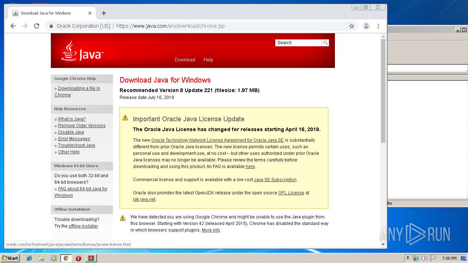Launch Internet Explorer from the taskbar
This screenshot has height=263, width=468.
[x=29, y=258]
